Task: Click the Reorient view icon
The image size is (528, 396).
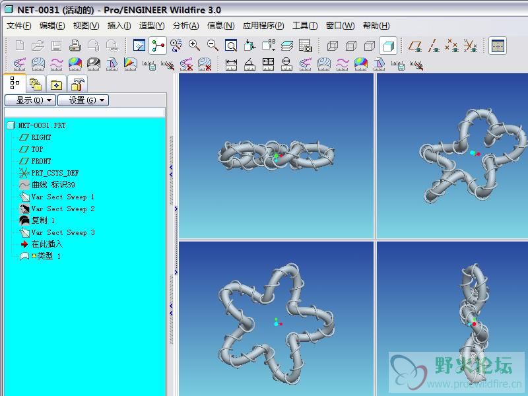Action: (x=249, y=45)
